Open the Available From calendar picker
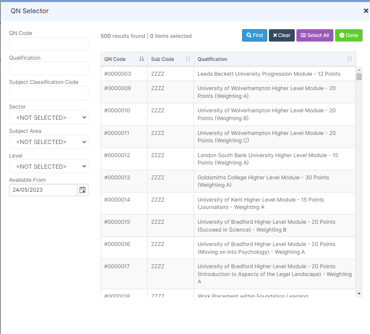 coord(82,190)
